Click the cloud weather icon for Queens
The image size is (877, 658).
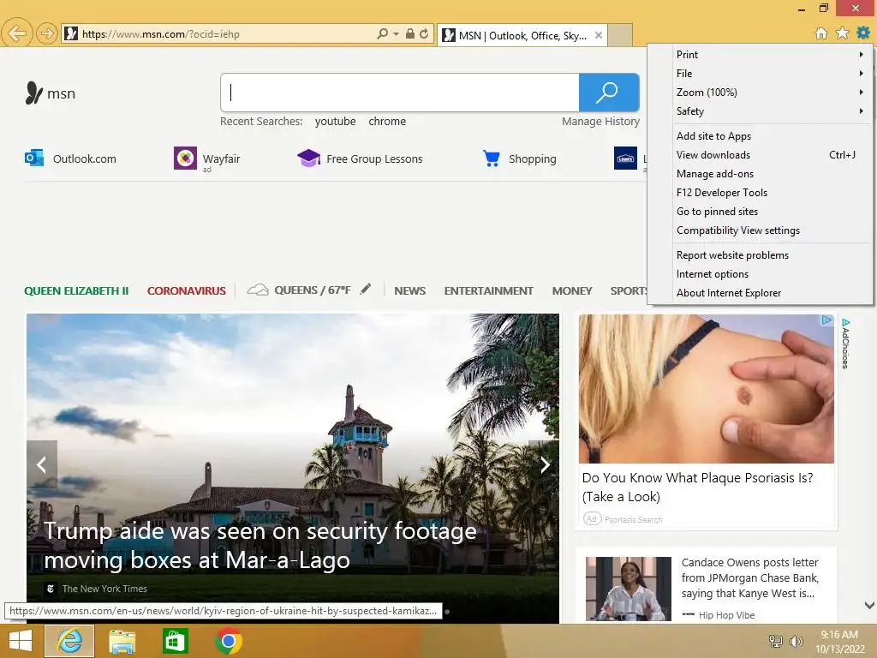tap(258, 290)
